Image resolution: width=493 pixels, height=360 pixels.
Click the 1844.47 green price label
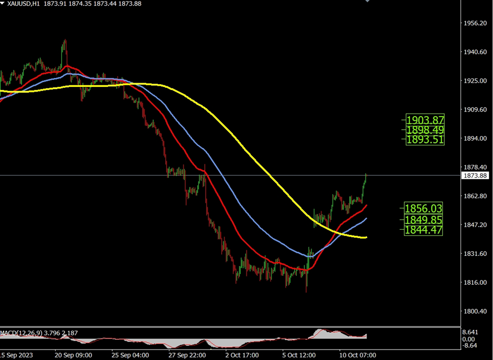tap(425, 230)
